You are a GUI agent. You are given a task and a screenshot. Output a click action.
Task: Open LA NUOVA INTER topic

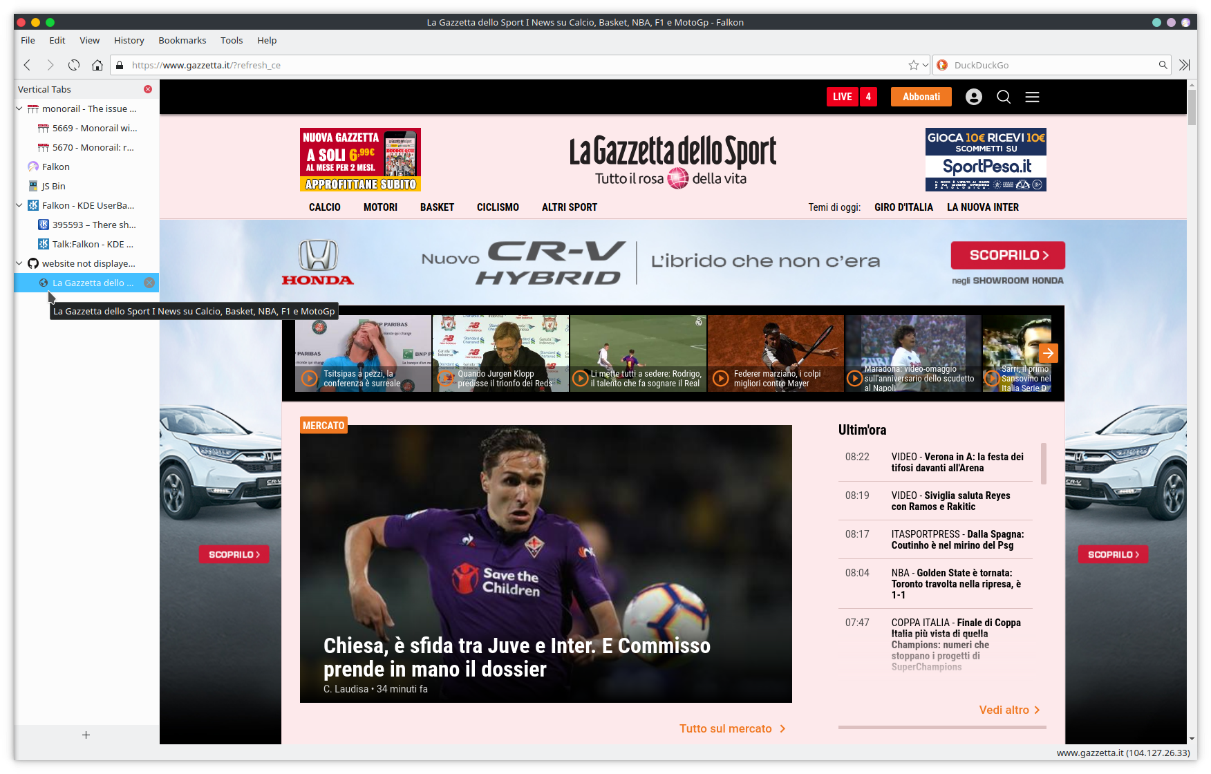tap(983, 207)
